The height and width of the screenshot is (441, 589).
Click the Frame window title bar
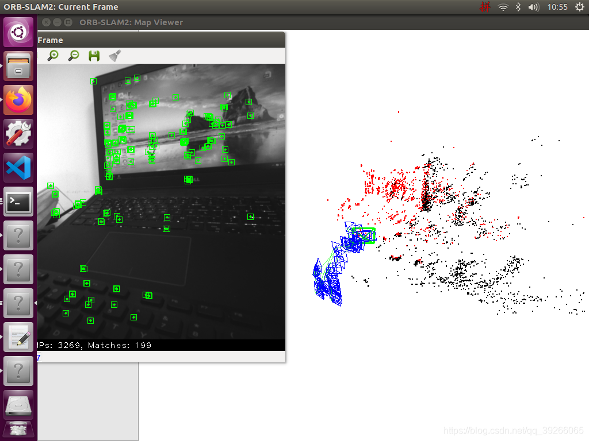coord(161,40)
